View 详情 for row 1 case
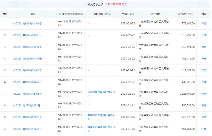 pyautogui.click(x=204, y=23)
